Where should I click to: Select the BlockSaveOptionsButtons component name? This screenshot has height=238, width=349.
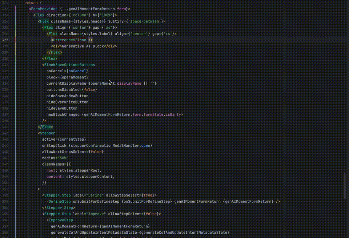point(69,65)
